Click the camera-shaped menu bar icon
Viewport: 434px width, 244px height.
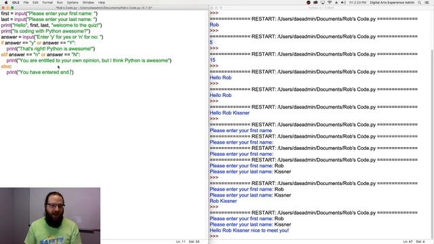point(315,3)
